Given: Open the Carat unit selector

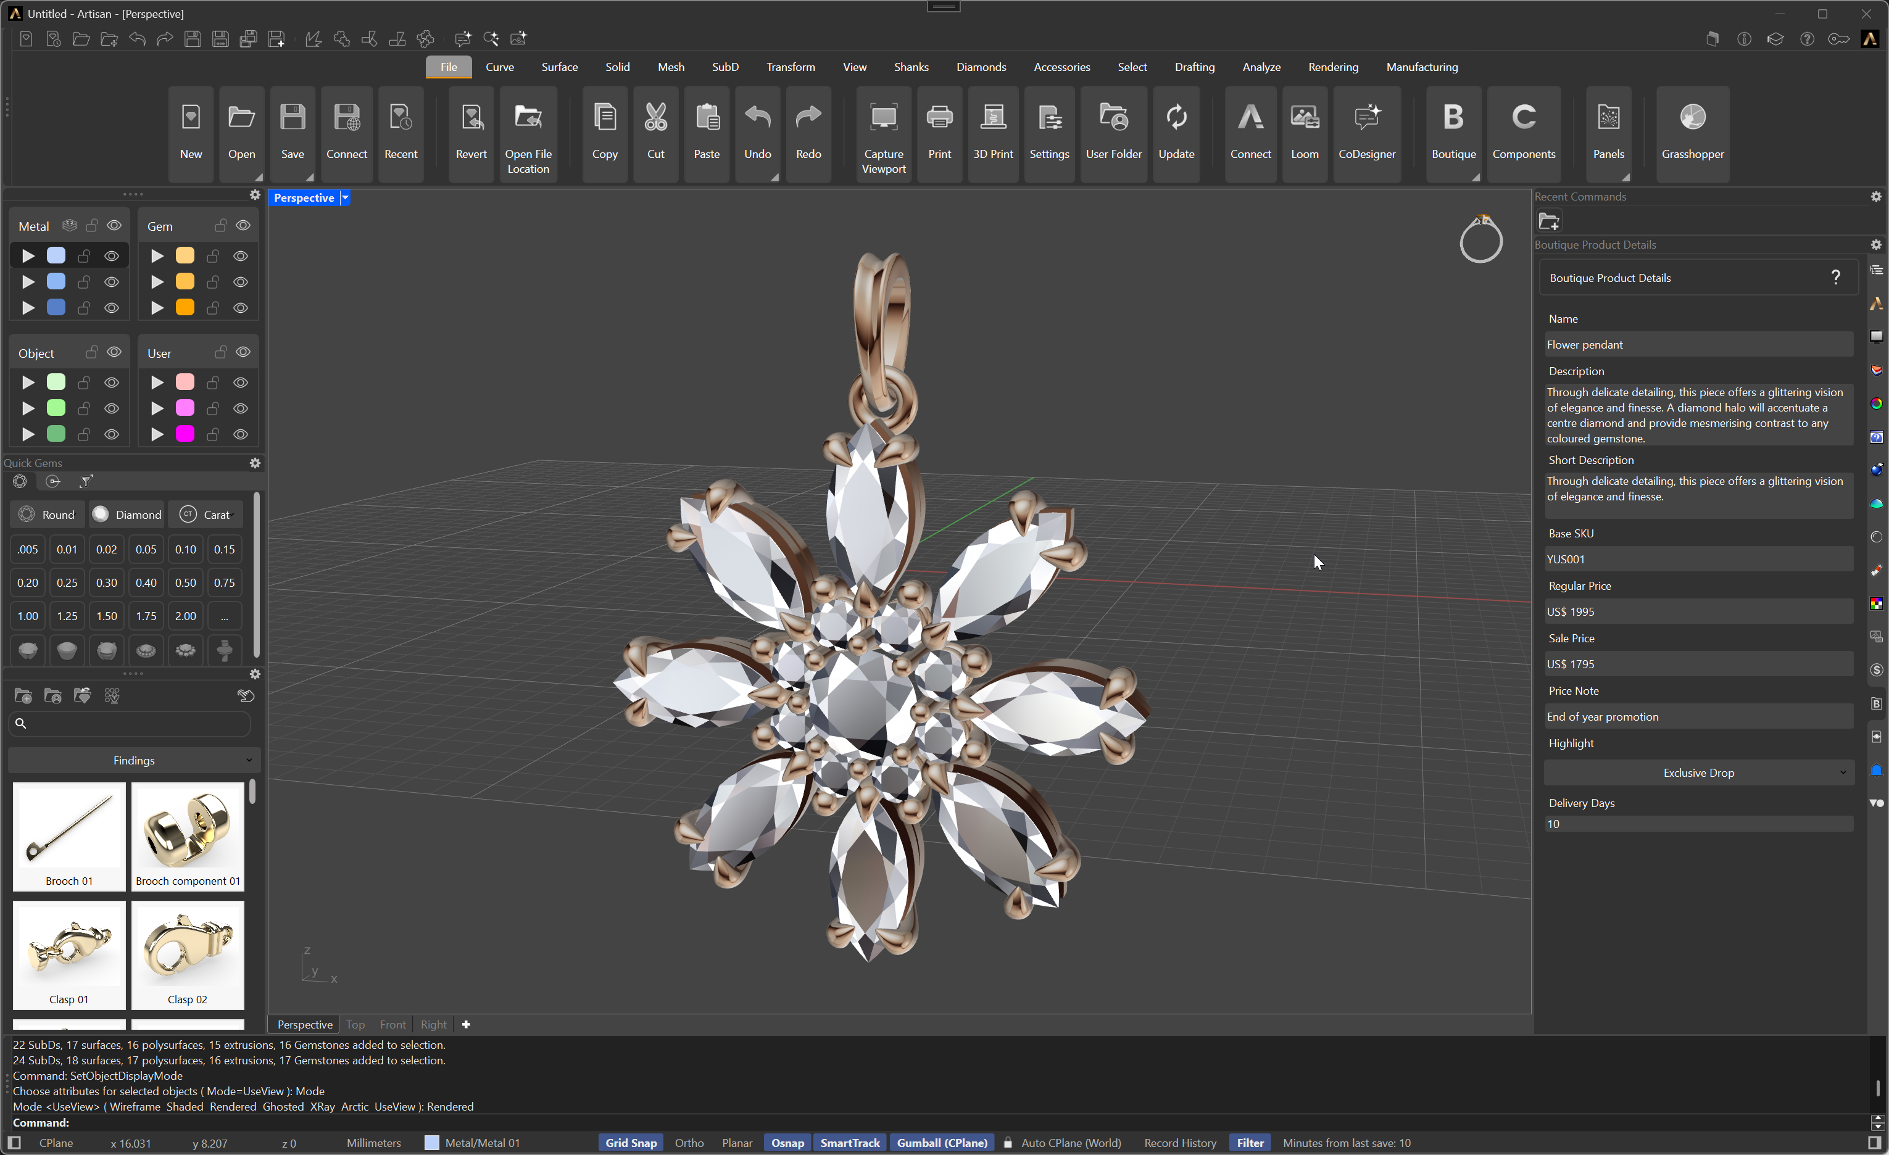Looking at the screenshot, I should tap(205, 515).
